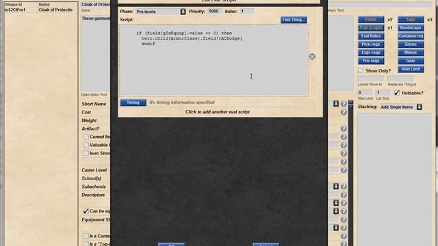Open the Can be equipped row dropdown arrow

coord(336,211)
